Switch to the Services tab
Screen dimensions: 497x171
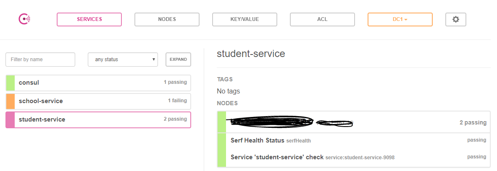point(89,19)
